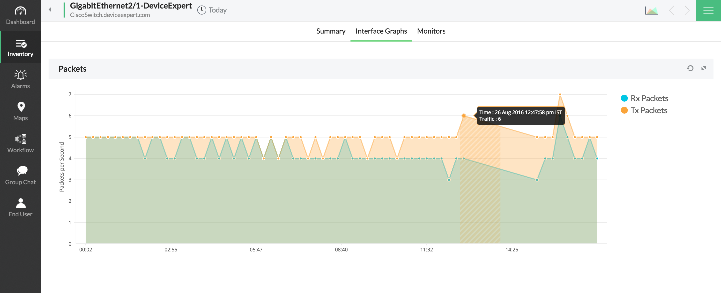Click the Tx peak data point at 7
Screen dimensions: 721x293
click(x=560, y=95)
